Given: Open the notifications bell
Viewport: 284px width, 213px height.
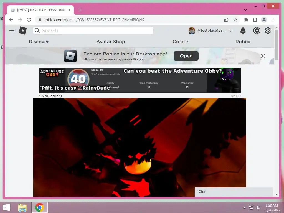Looking at the screenshot, I should pos(243,31).
